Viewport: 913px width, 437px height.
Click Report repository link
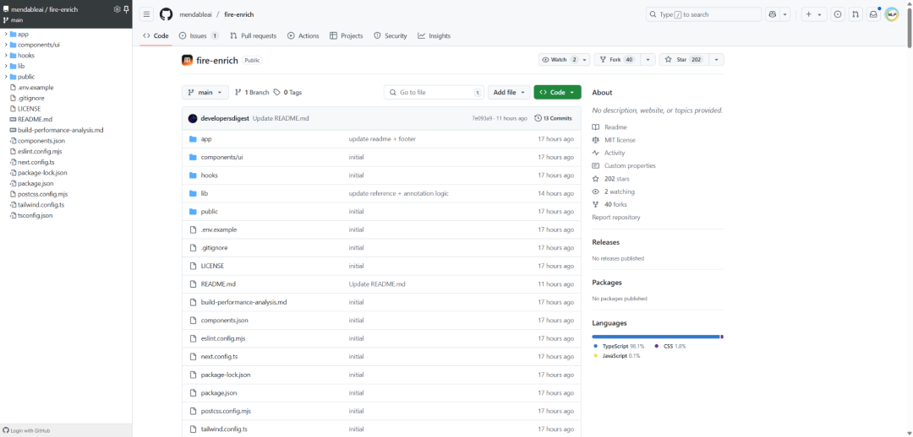pyautogui.click(x=616, y=218)
